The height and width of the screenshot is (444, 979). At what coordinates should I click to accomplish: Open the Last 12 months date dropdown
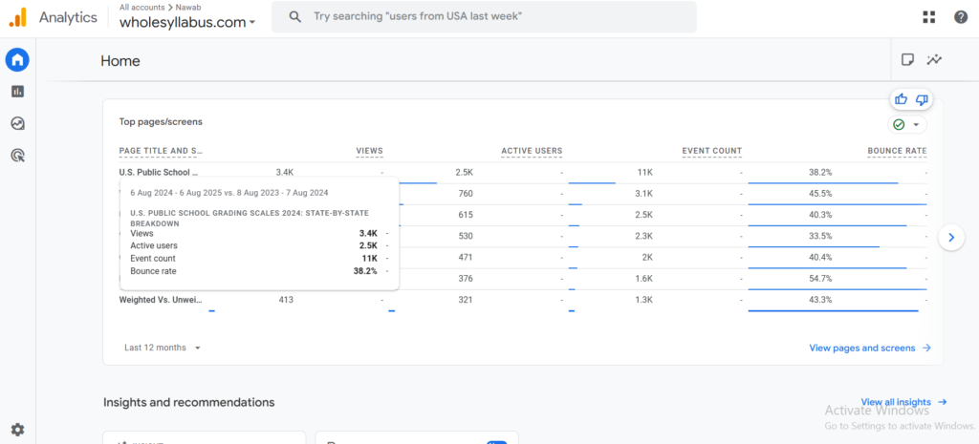point(163,348)
